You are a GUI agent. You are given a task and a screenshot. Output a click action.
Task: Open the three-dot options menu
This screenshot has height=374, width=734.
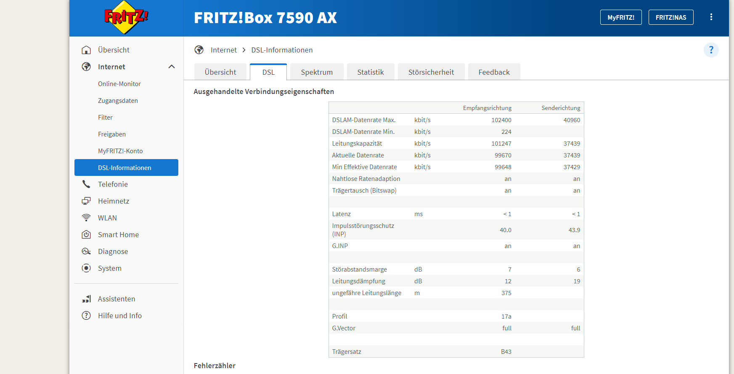[x=711, y=17]
